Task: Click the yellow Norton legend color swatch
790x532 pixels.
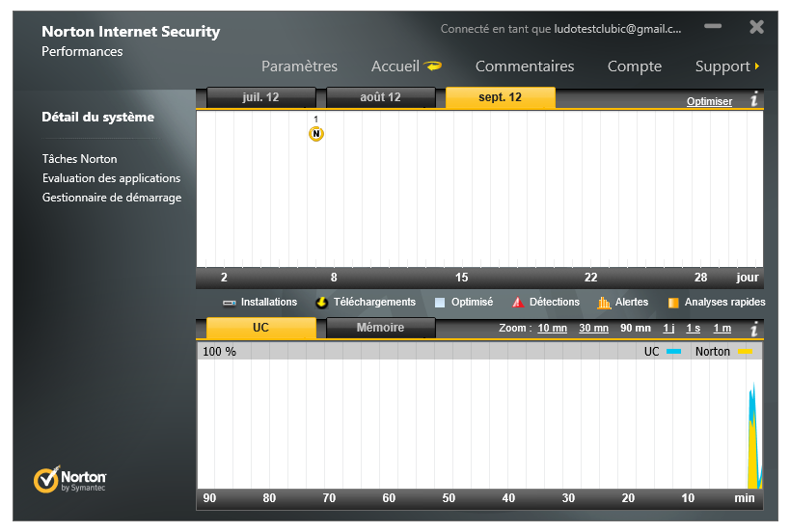Action: coord(746,352)
